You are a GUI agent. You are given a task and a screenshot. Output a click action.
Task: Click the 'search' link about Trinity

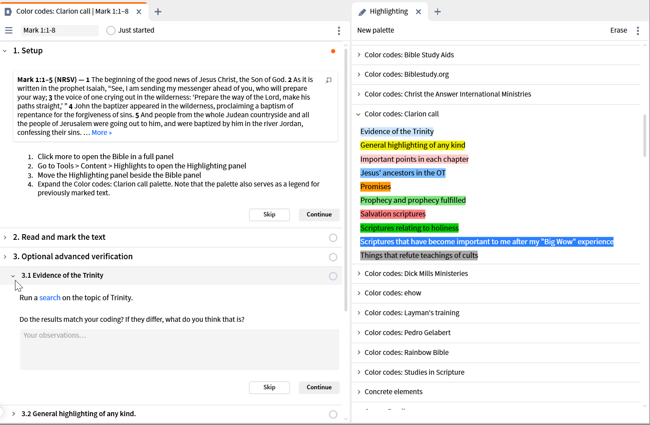50,298
